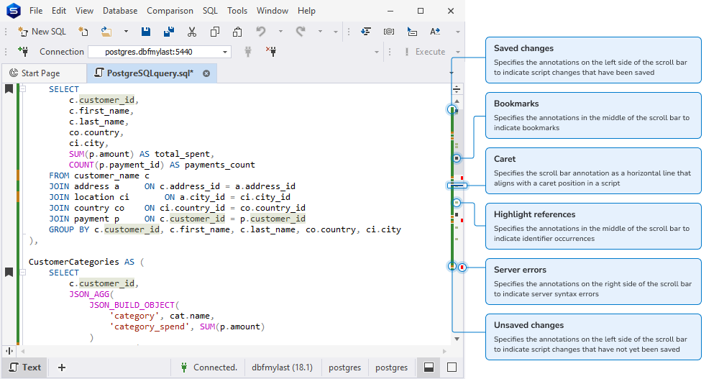Click the New SQL button
The image size is (719, 379).
[42, 31]
